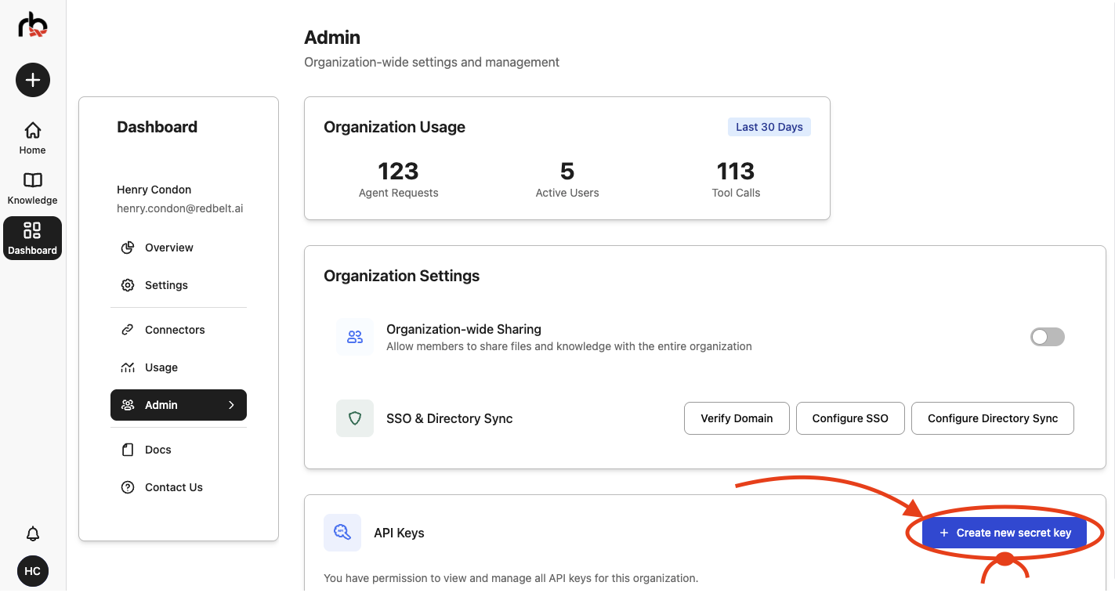Click the plus new item button
The image size is (1115, 593).
33,80
